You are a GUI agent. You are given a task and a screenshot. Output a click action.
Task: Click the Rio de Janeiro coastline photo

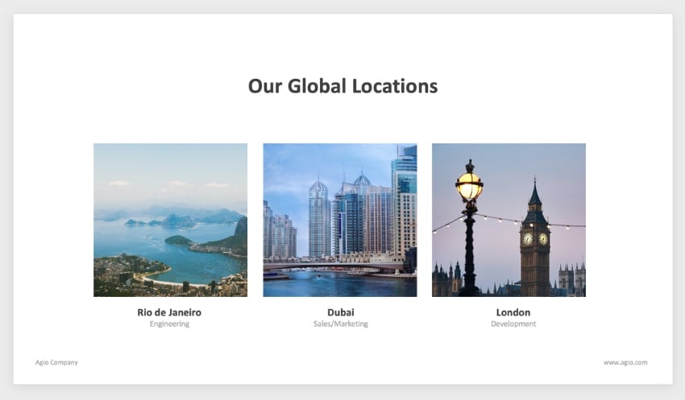point(170,220)
